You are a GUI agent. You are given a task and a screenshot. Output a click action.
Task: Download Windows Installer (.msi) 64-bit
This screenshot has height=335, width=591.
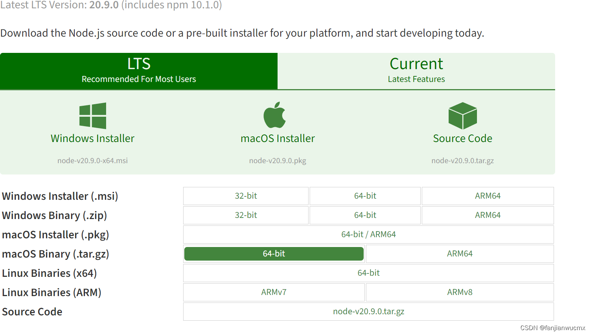[365, 196]
